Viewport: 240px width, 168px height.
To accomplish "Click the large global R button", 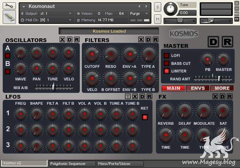I will (x=227, y=42).
